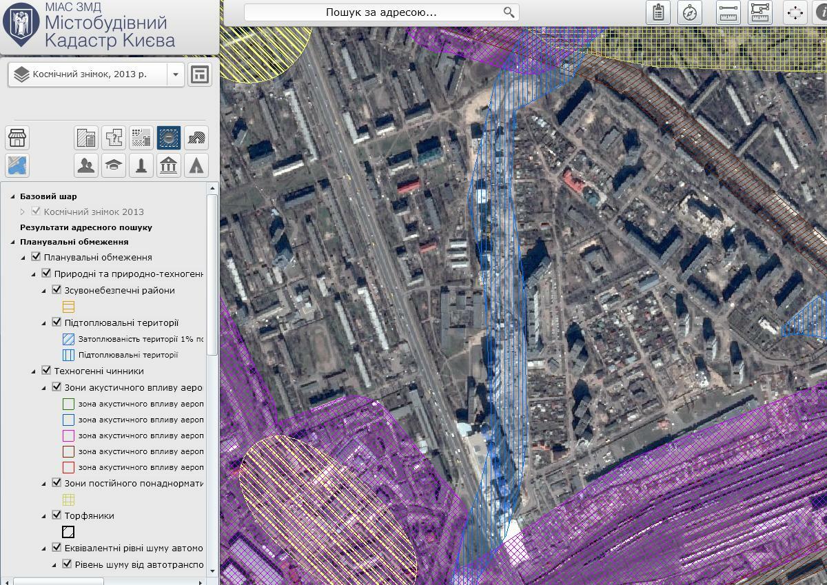Click the magenta acoustic zone legend swatch
The image size is (827, 585).
(x=68, y=435)
